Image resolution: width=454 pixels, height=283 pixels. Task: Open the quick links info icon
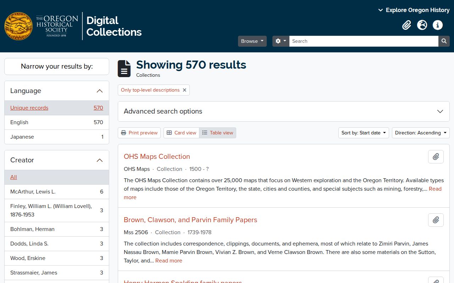coord(438,25)
